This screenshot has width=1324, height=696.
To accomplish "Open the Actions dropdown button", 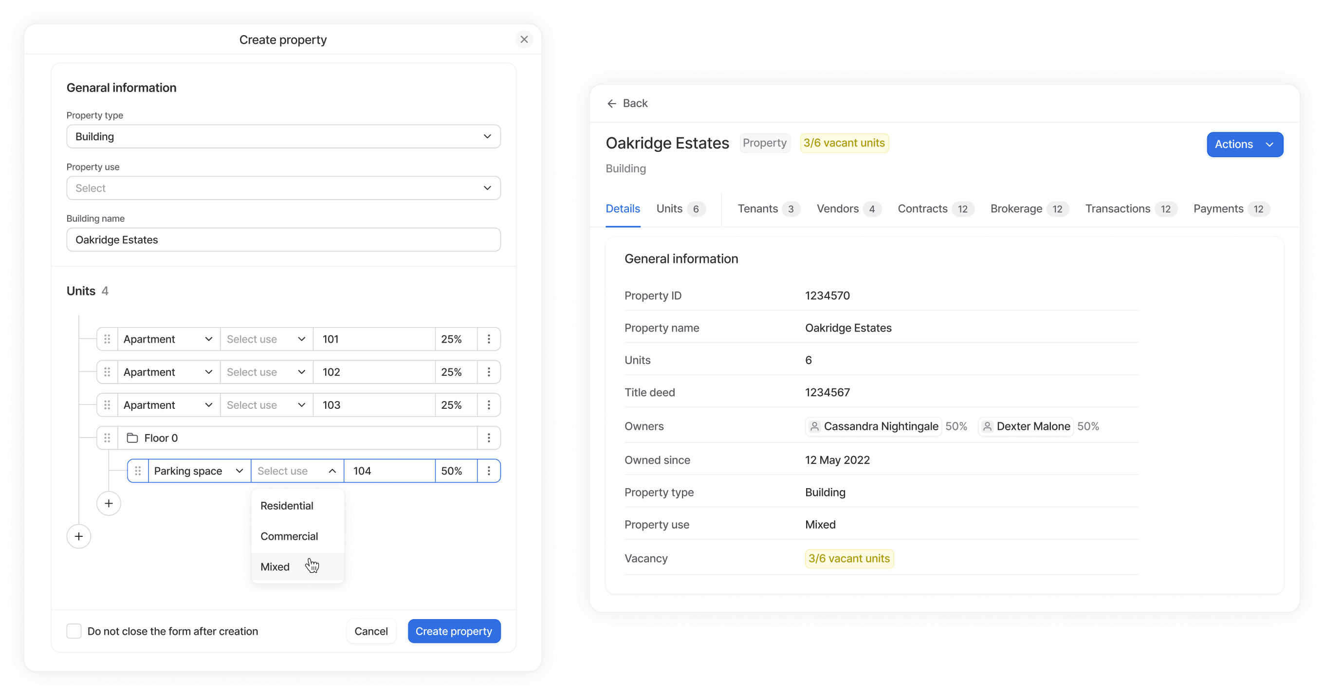I will [1244, 145].
